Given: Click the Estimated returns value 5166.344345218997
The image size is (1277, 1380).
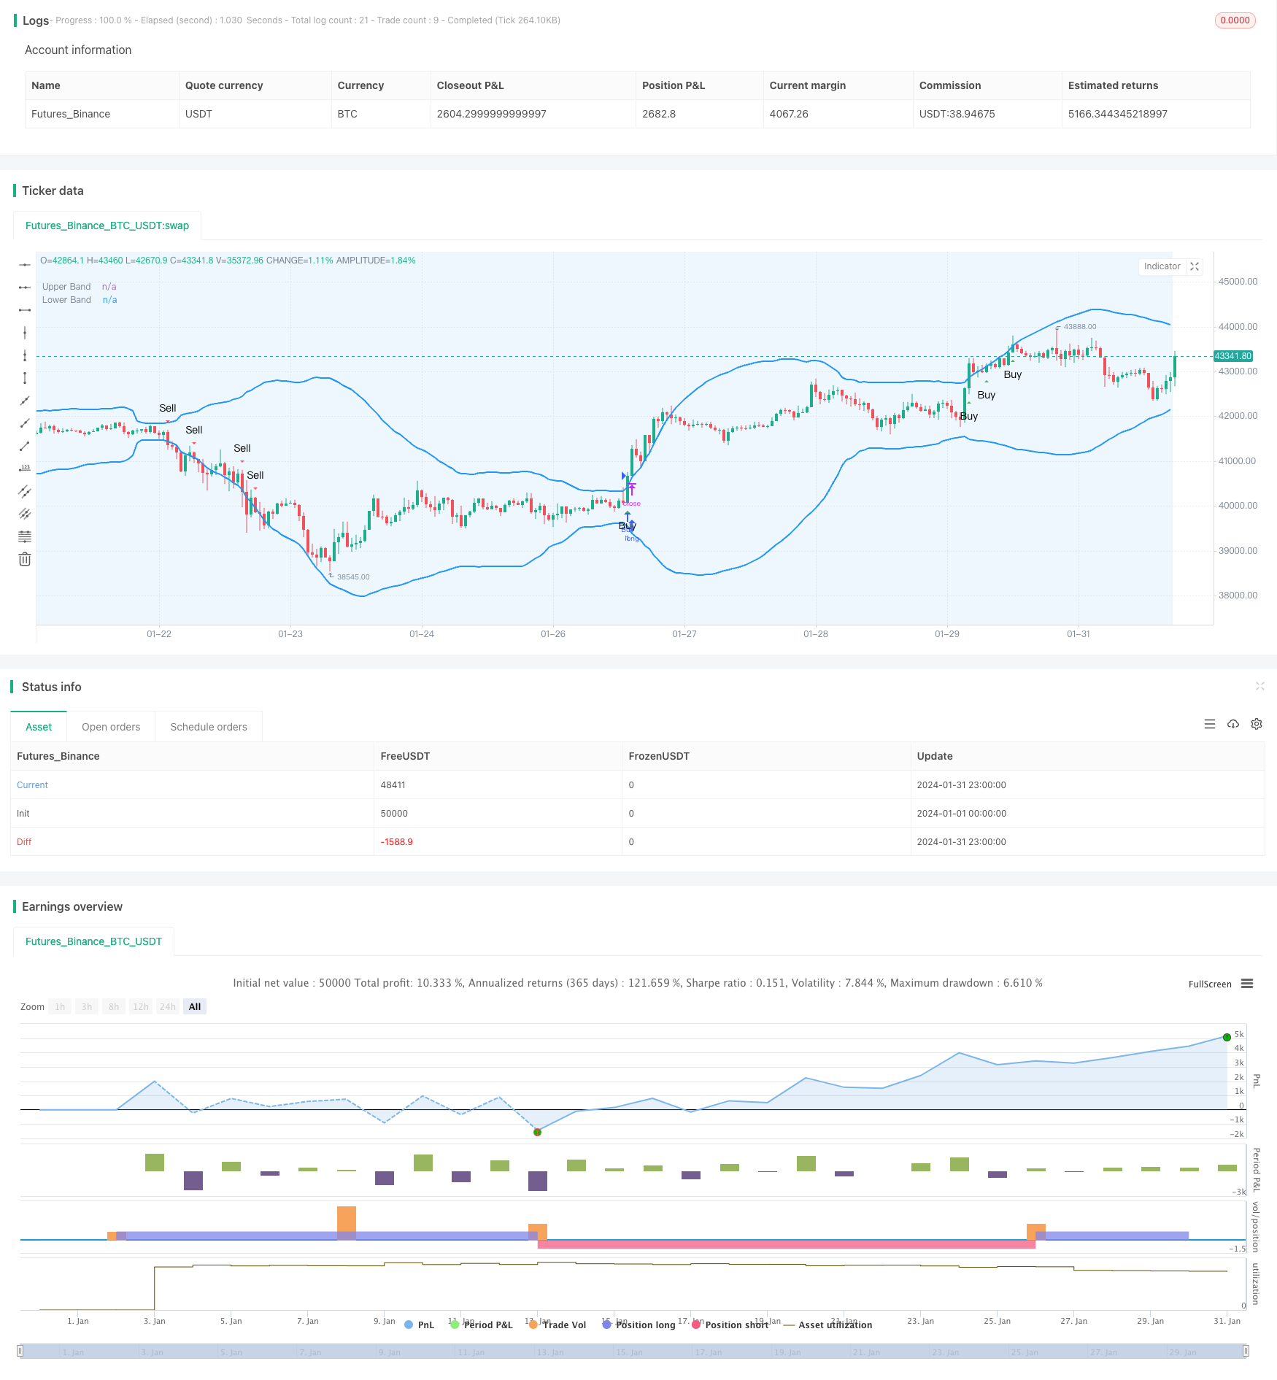Looking at the screenshot, I should click(1118, 114).
